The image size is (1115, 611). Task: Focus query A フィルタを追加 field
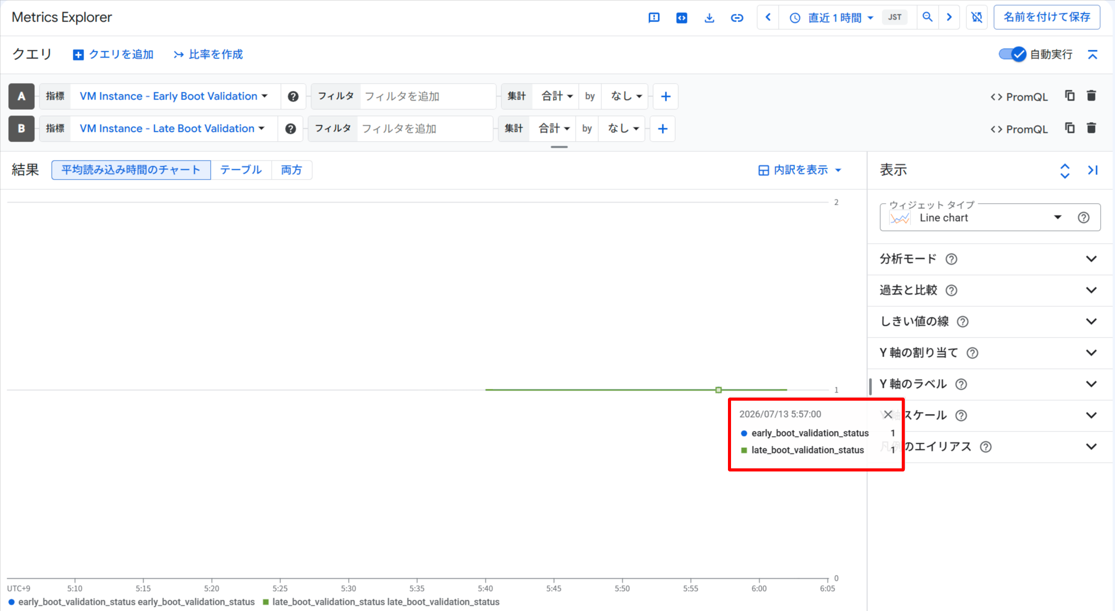tap(427, 96)
